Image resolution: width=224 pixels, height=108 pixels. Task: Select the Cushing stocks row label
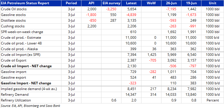[x=13, y=26]
